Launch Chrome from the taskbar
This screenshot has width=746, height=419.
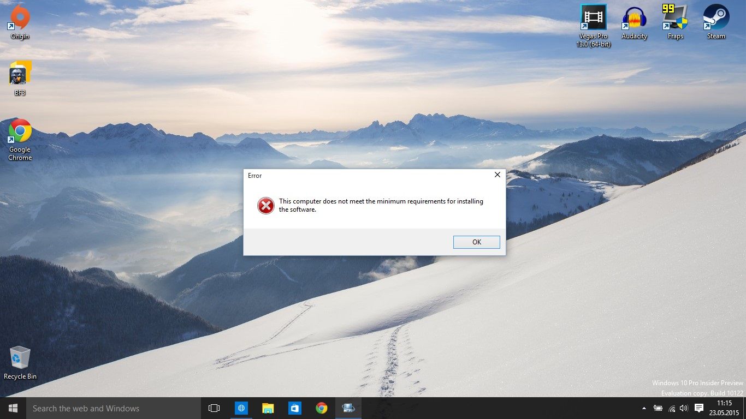321,408
